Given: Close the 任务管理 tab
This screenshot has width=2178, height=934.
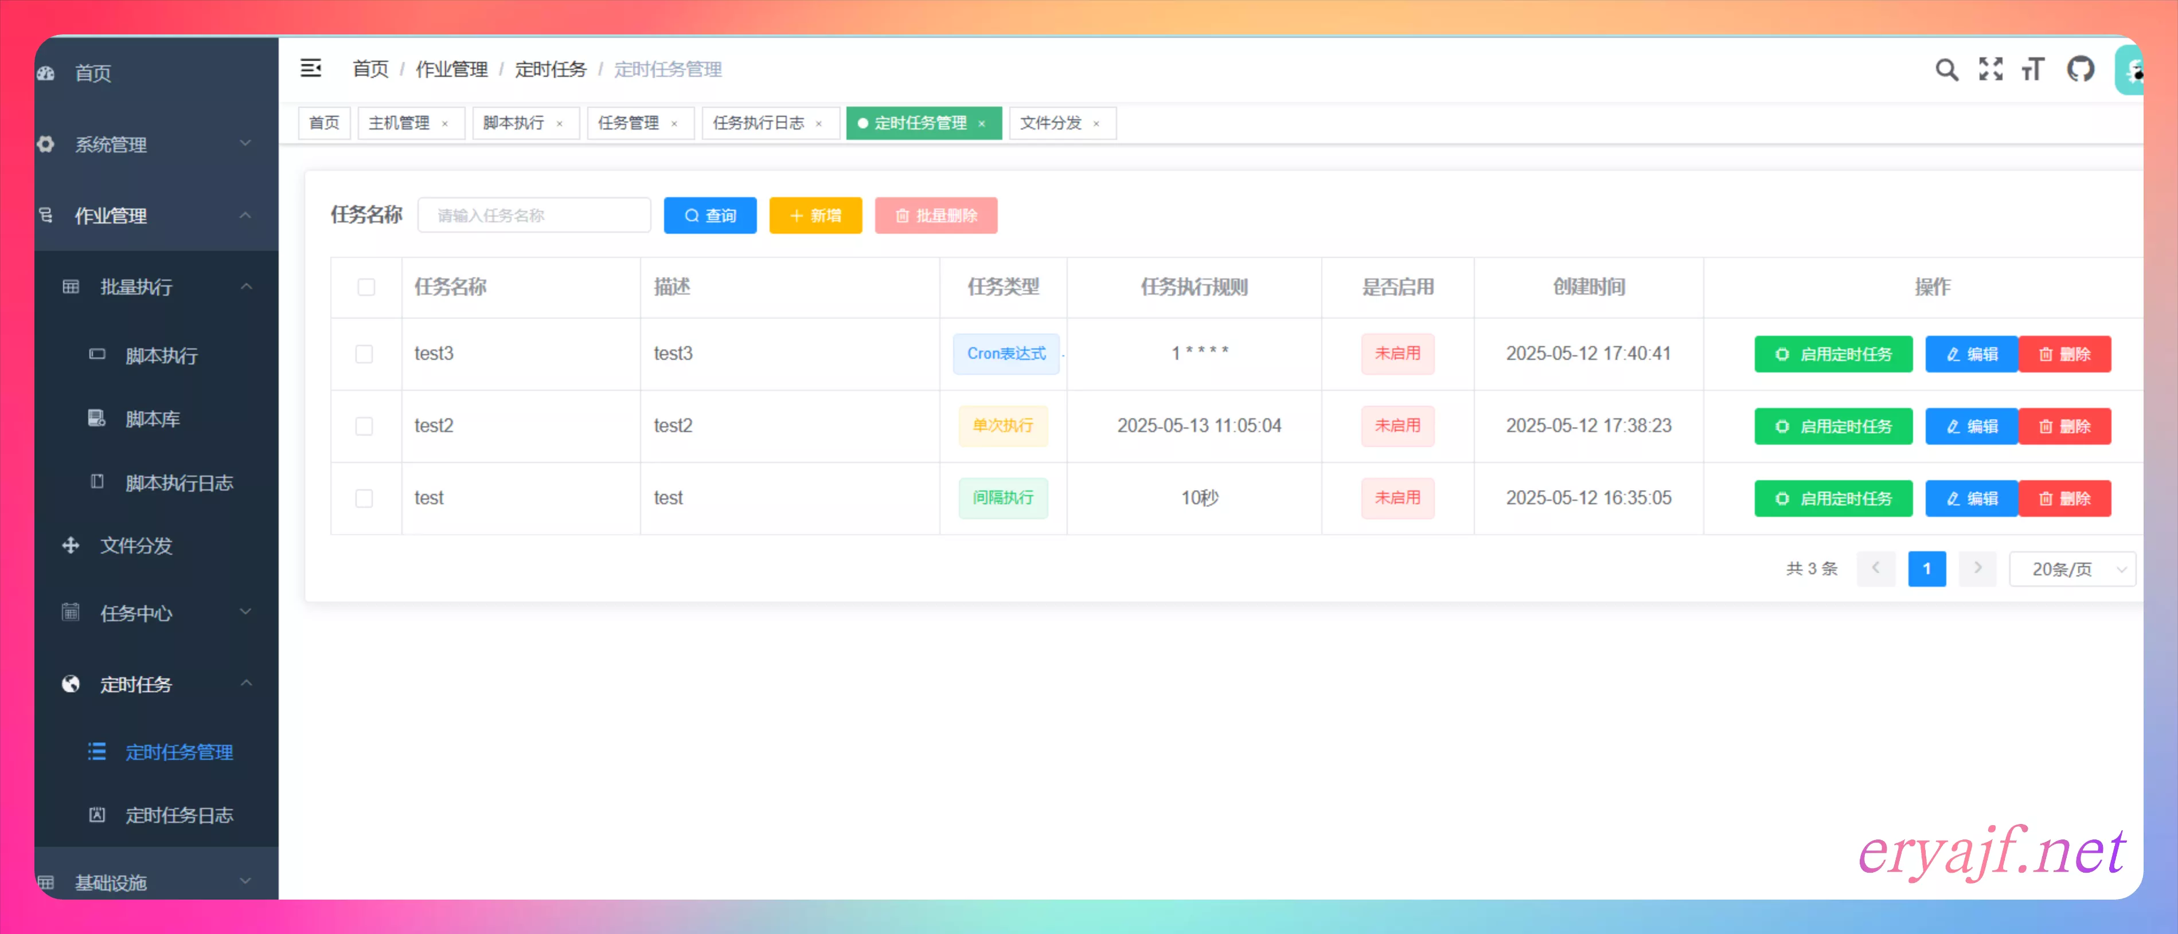Looking at the screenshot, I should click(x=674, y=124).
